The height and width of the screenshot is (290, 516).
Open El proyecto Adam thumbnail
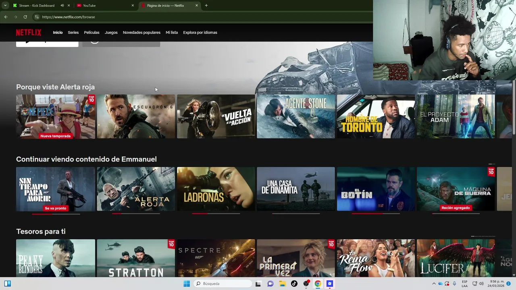(x=456, y=116)
